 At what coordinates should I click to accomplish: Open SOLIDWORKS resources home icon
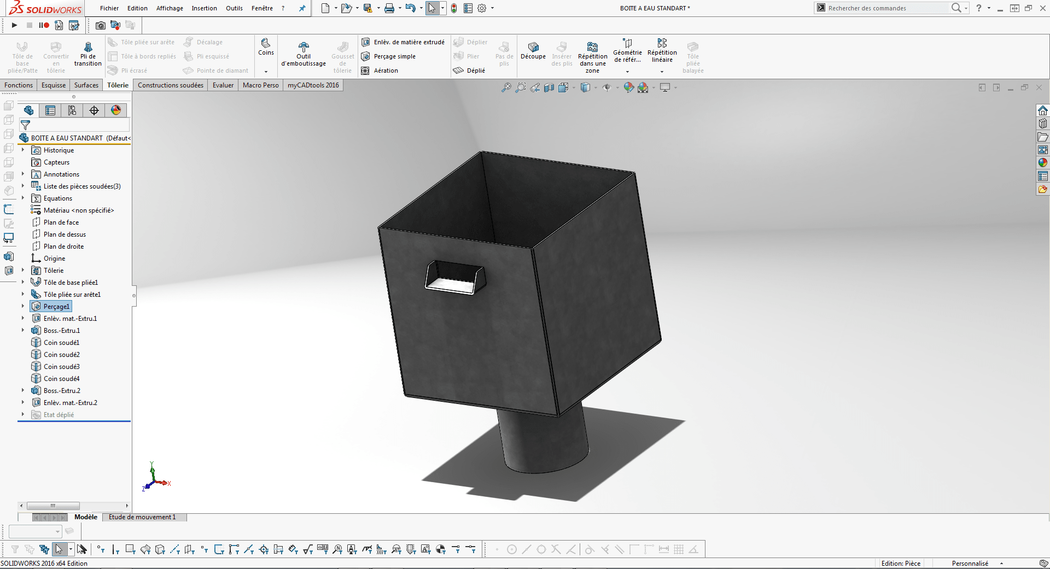point(1043,110)
